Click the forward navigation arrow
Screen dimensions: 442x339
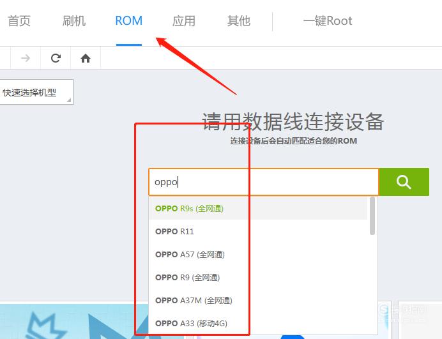26,58
